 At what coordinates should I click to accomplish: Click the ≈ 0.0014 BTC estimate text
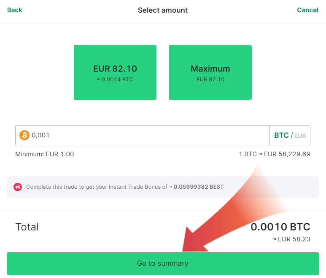coord(115,79)
